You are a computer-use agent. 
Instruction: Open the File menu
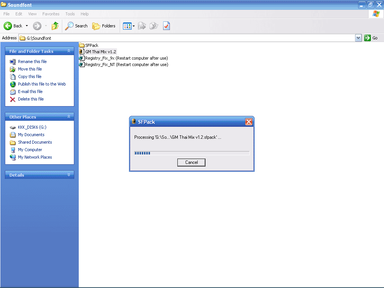tap(7, 14)
